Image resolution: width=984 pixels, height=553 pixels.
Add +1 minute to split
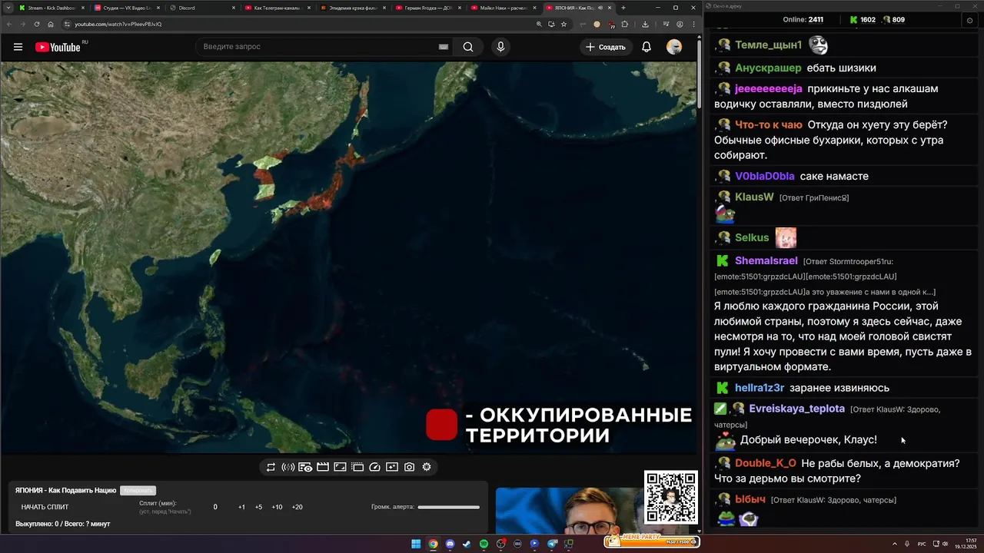pyautogui.click(x=241, y=507)
